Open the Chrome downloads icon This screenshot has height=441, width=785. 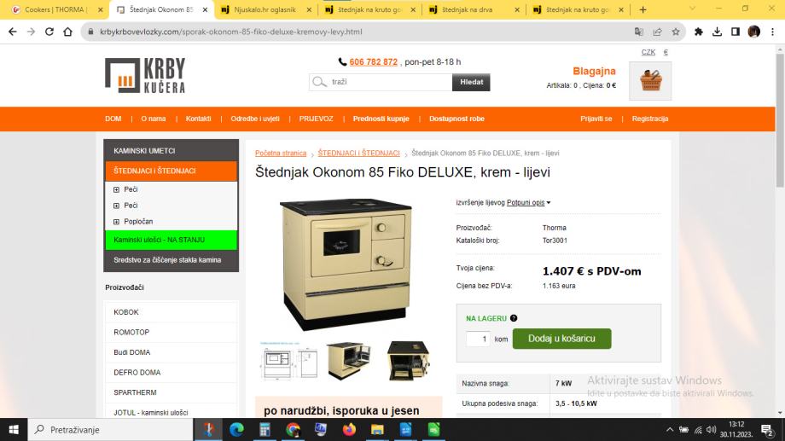point(717,32)
